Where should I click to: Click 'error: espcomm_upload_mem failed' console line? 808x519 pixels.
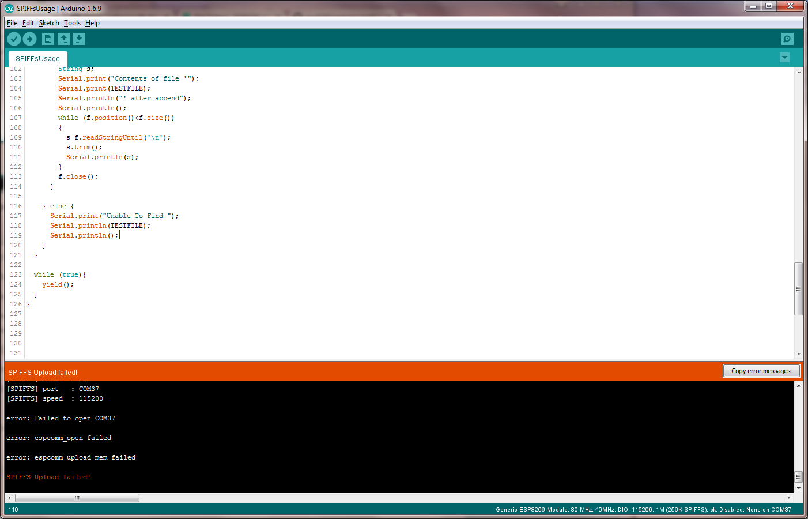coord(71,457)
